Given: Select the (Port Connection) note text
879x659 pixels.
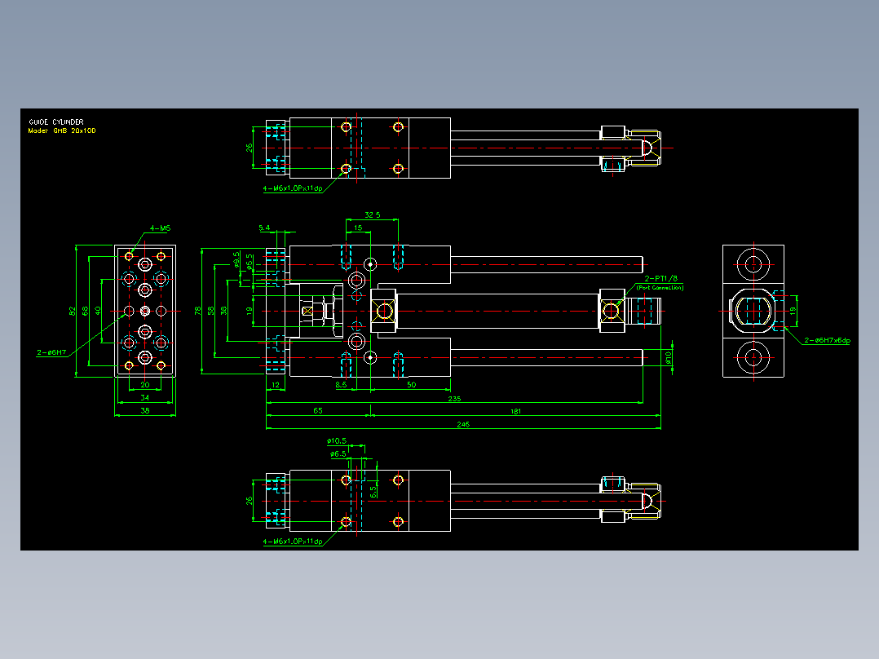Looking at the screenshot, I should [x=660, y=288].
